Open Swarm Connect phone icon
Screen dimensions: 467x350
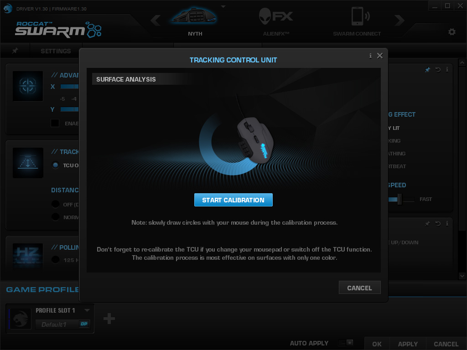pos(360,16)
